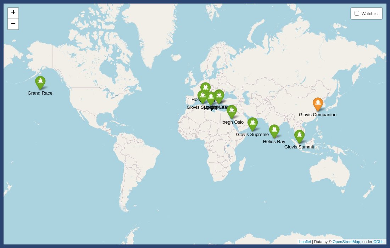Select the Grand Race ship marker
This screenshot has height=248, width=390.
coord(40,82)
